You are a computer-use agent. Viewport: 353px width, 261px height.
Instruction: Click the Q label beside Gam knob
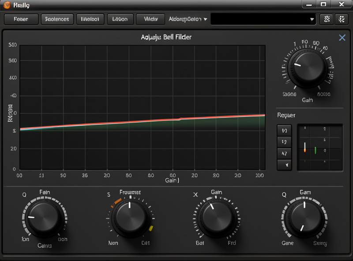pyautogui.click(x=284, y=194)
